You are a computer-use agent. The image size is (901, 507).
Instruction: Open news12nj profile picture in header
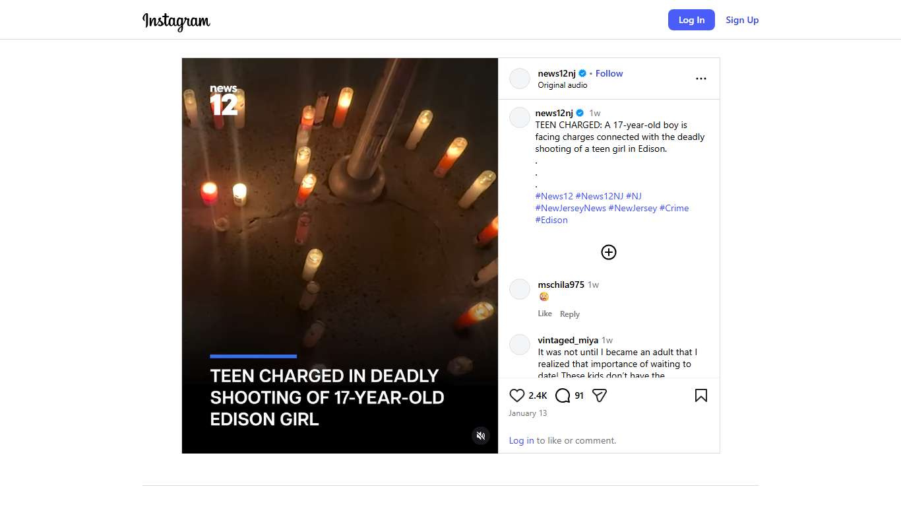tap(520, 79)
